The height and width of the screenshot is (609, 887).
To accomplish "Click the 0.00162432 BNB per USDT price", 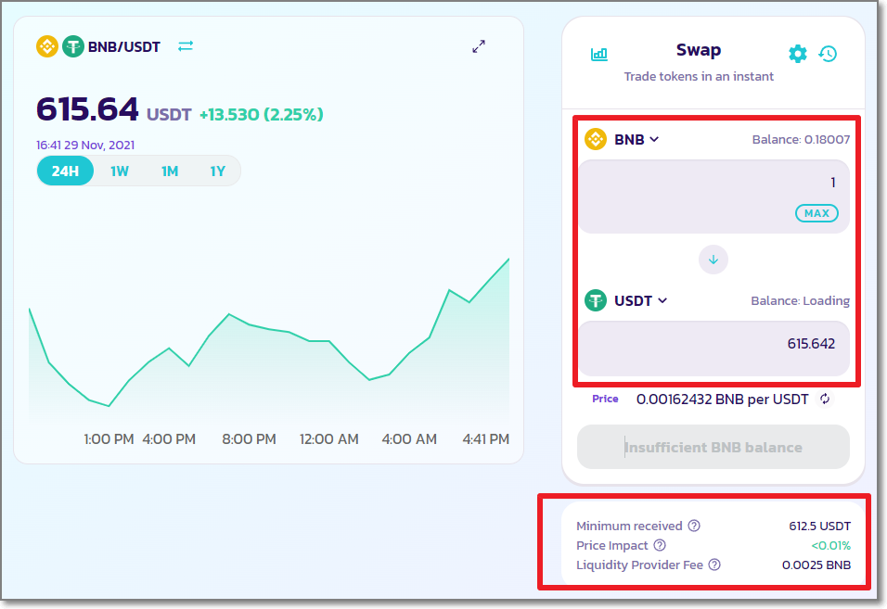I will pos(723,400).
